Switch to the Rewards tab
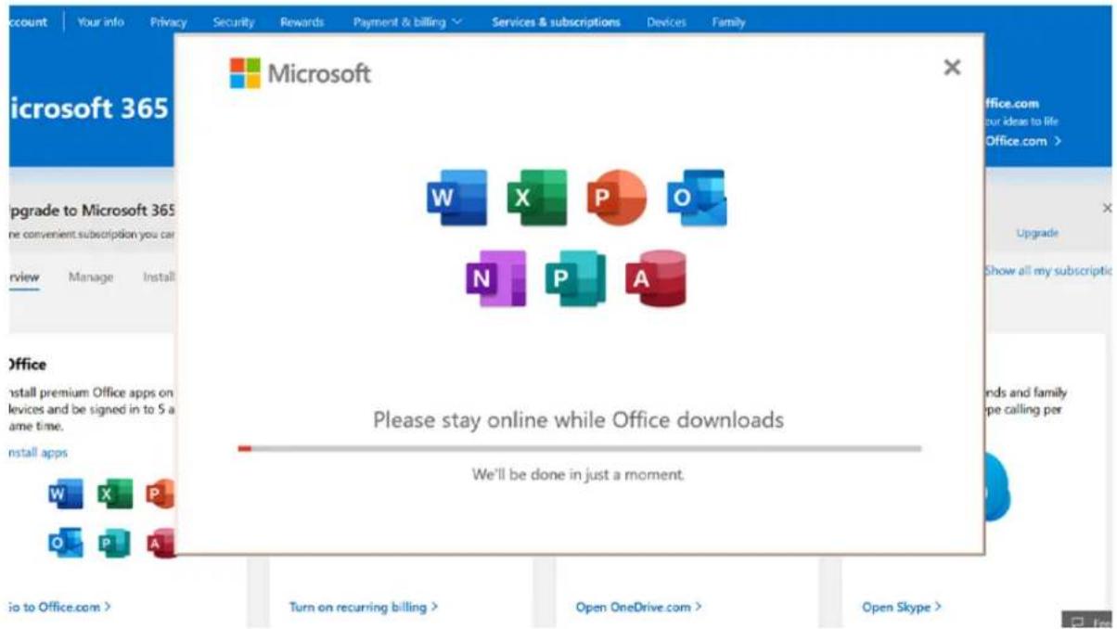Image resolution: width=1117 pixels, height=629 pixels. point(302,22)
